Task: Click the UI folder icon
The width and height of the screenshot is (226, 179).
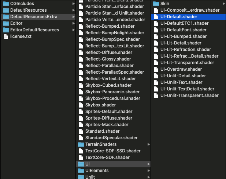Action: click(x=81, y=164)
